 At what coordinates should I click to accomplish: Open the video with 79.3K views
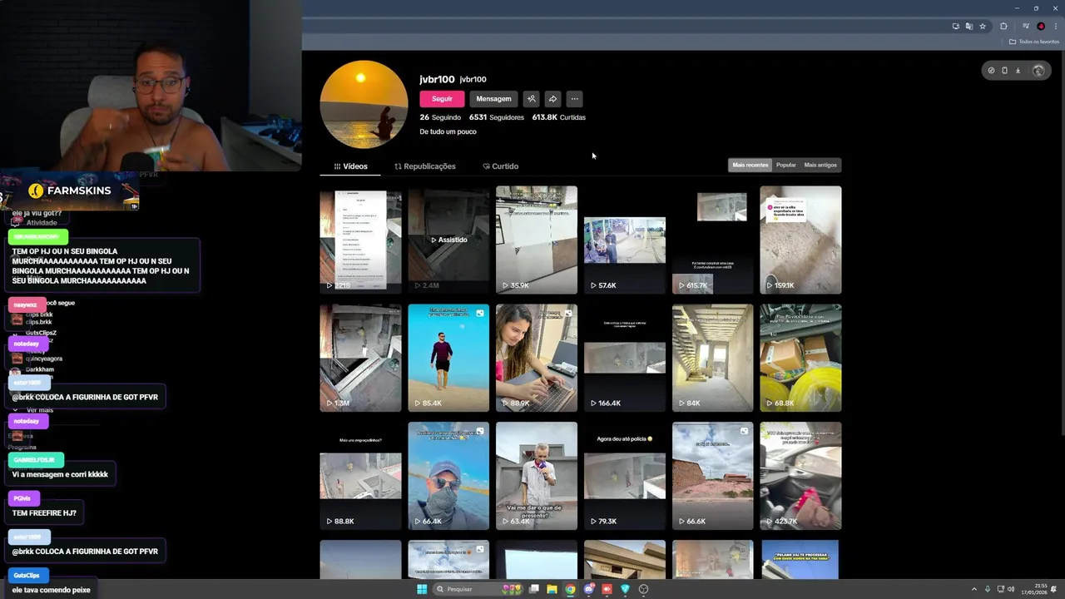pyautogui.click(x=625, y=476)
